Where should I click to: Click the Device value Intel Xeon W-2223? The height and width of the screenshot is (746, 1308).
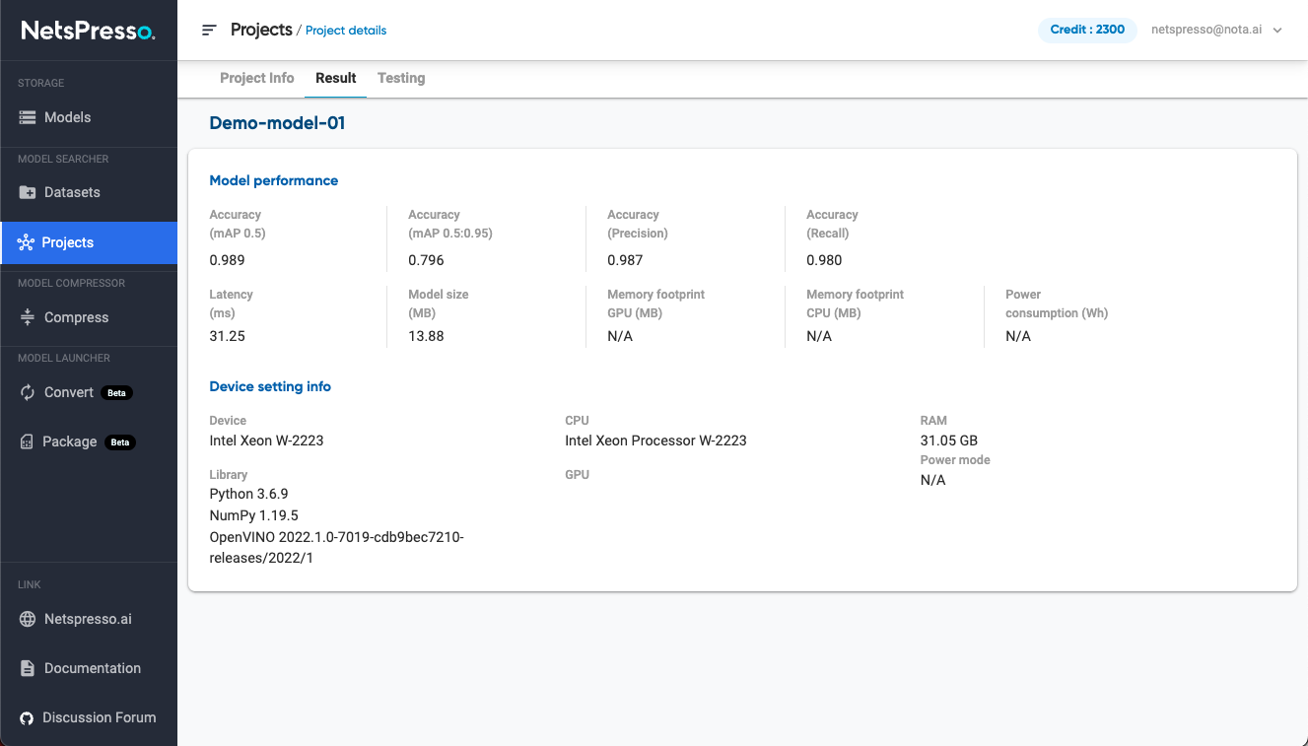click(266, 441)
